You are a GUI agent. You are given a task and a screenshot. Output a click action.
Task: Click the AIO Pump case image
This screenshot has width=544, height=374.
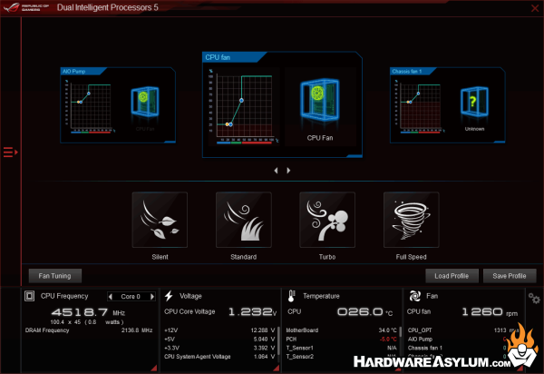(x=145, y=102)
